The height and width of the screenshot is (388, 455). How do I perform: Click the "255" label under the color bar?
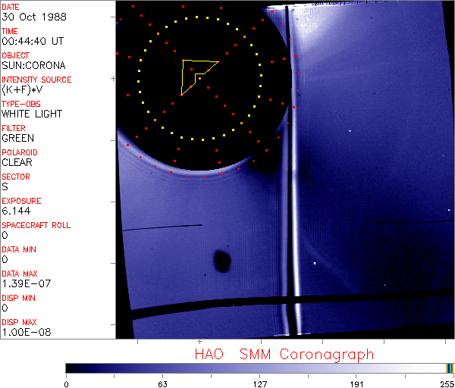[447, 383]
